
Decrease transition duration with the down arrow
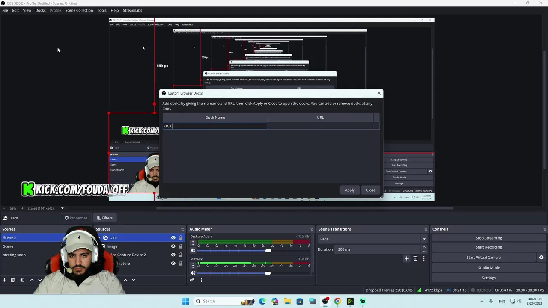click(424, 252)
